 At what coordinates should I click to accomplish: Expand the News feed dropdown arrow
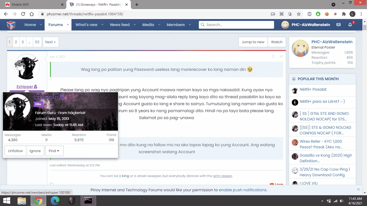(x=135, y=25)
